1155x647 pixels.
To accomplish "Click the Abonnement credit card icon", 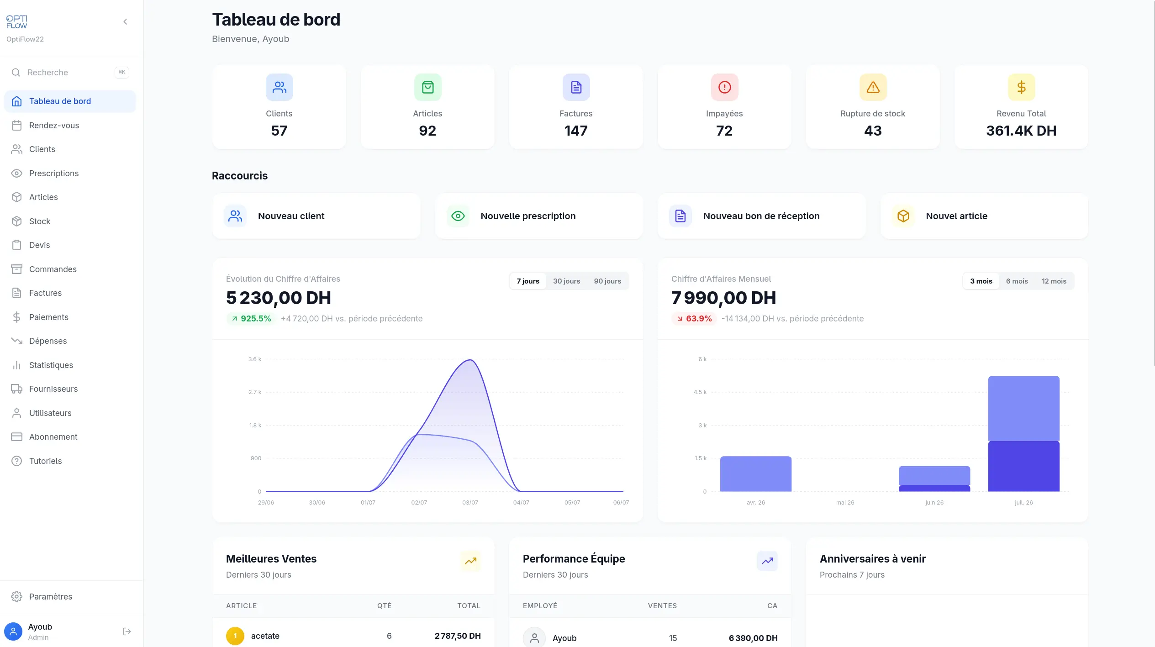I will [16, 437].
